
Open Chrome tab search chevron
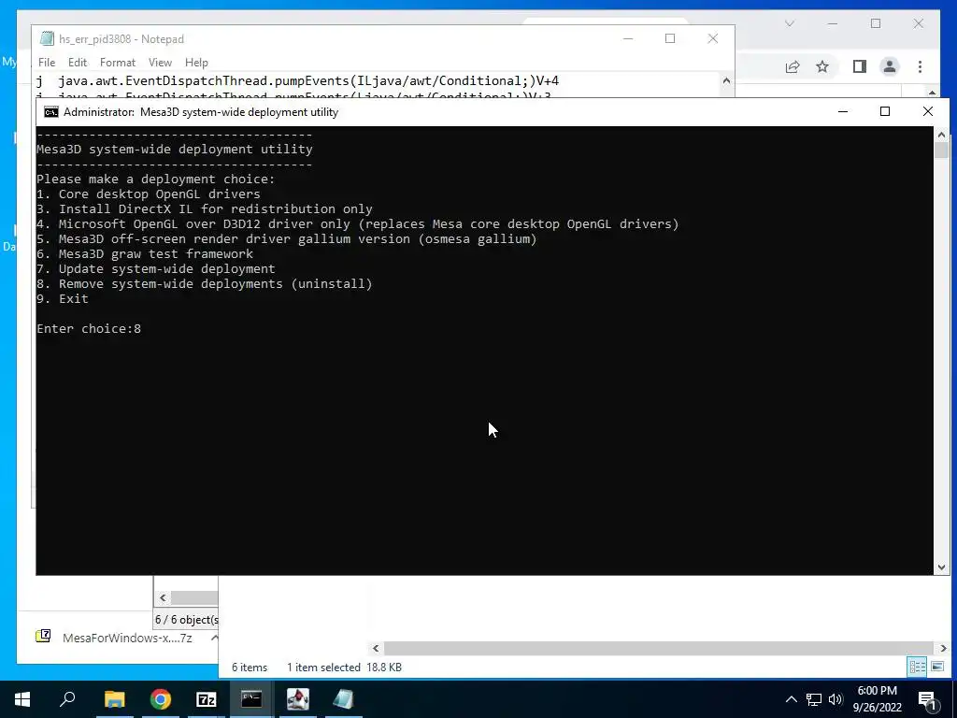click(789, 23)
